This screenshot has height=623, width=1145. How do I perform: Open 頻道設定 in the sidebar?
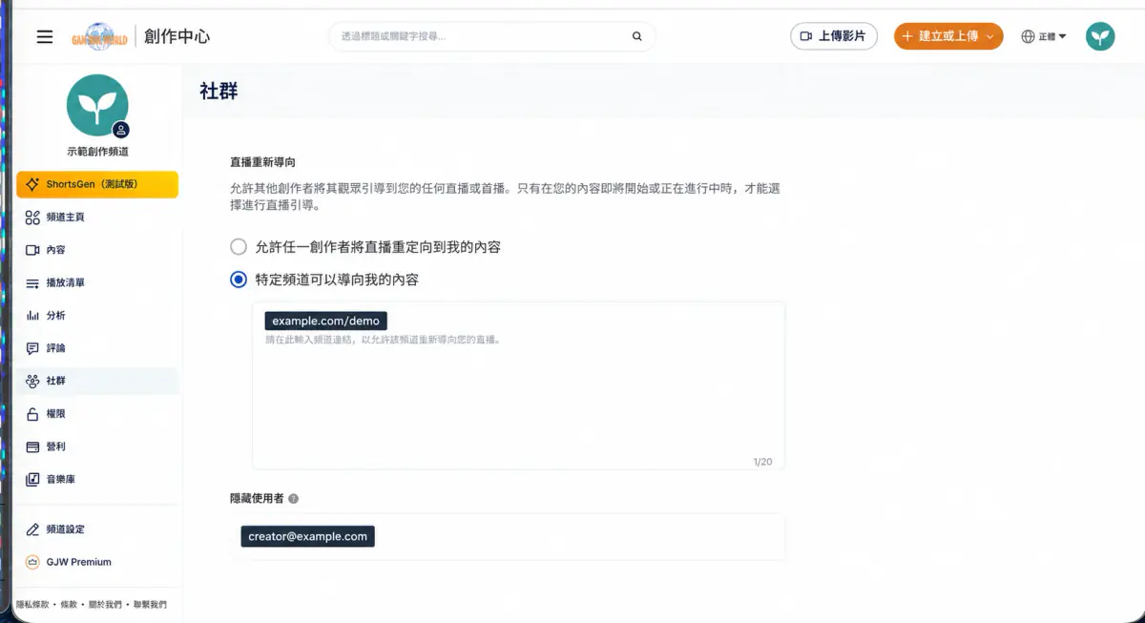[97, 530]
